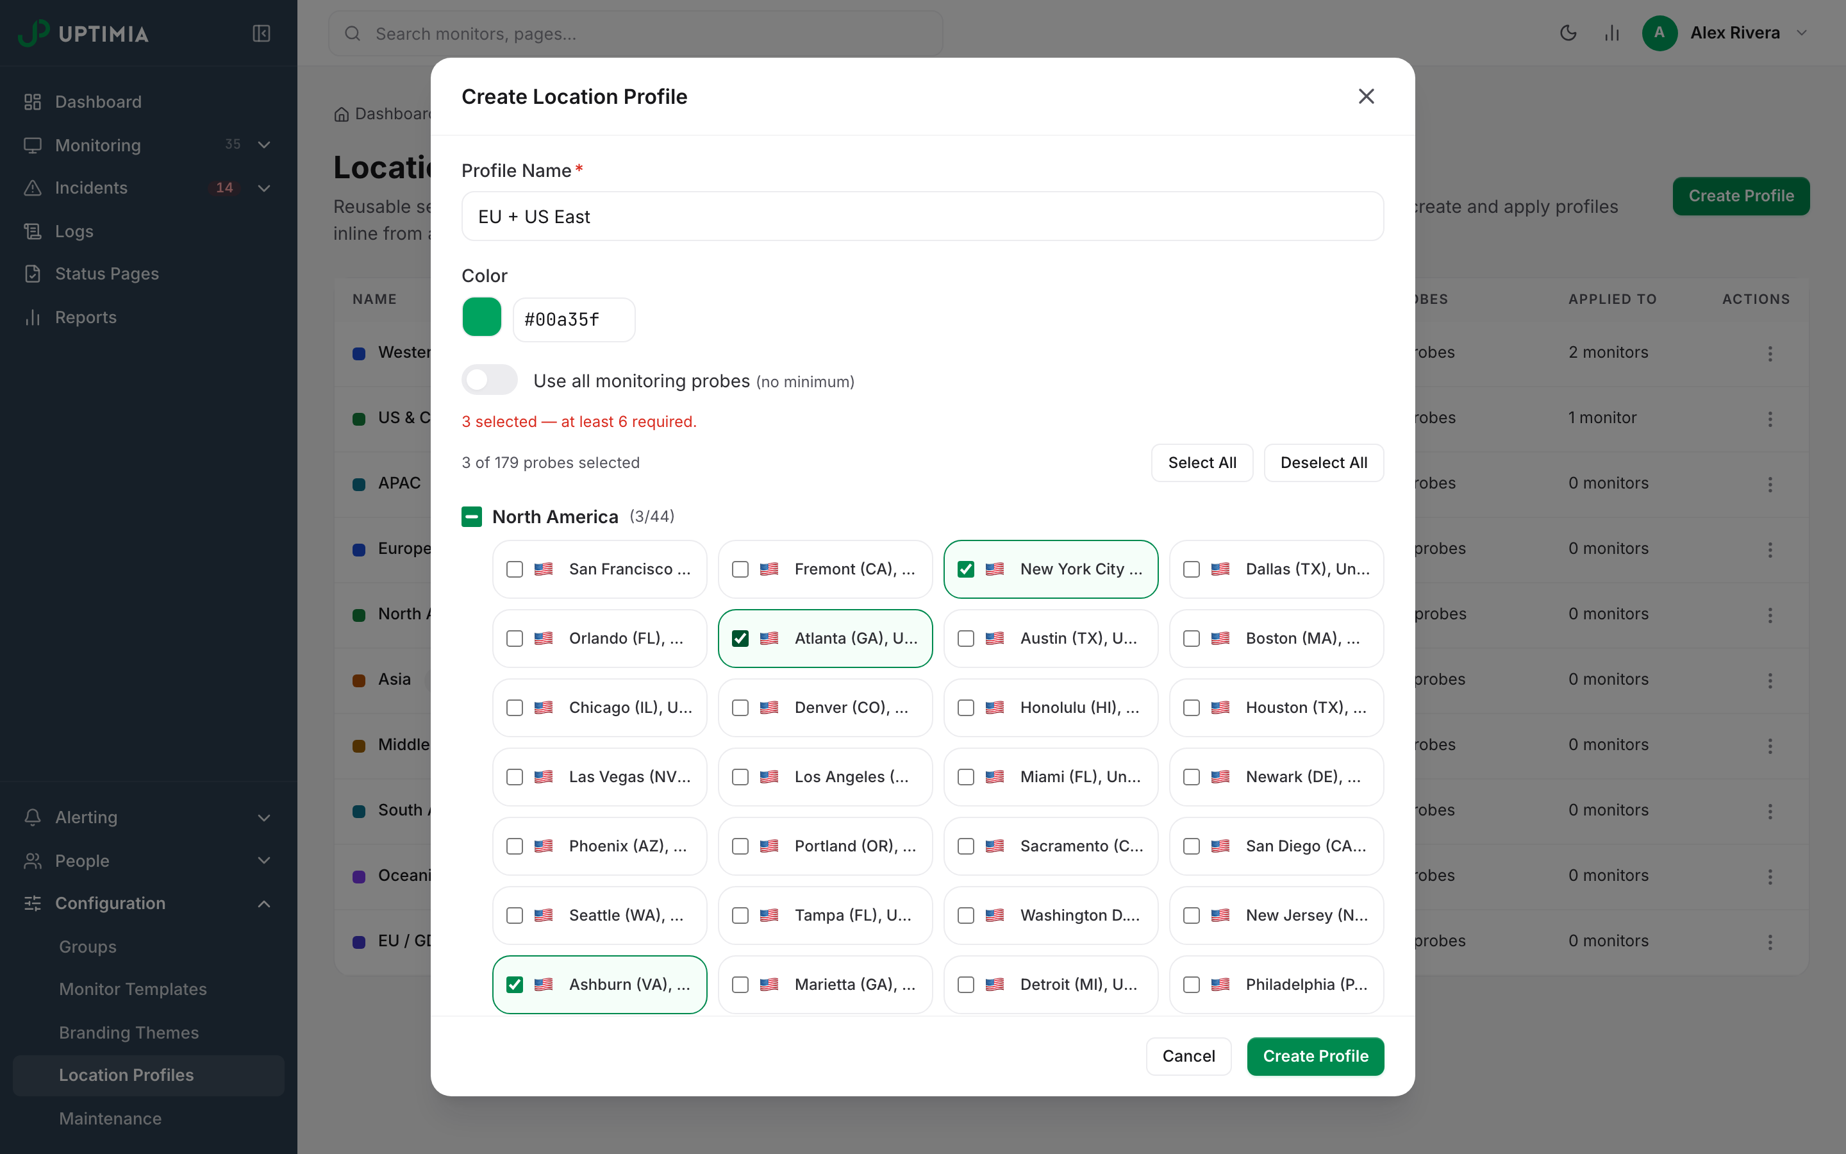Enable Use all monitoring probes switch
The height and width of the screenshot is (1154, 1846).
(x=489, y=380)
